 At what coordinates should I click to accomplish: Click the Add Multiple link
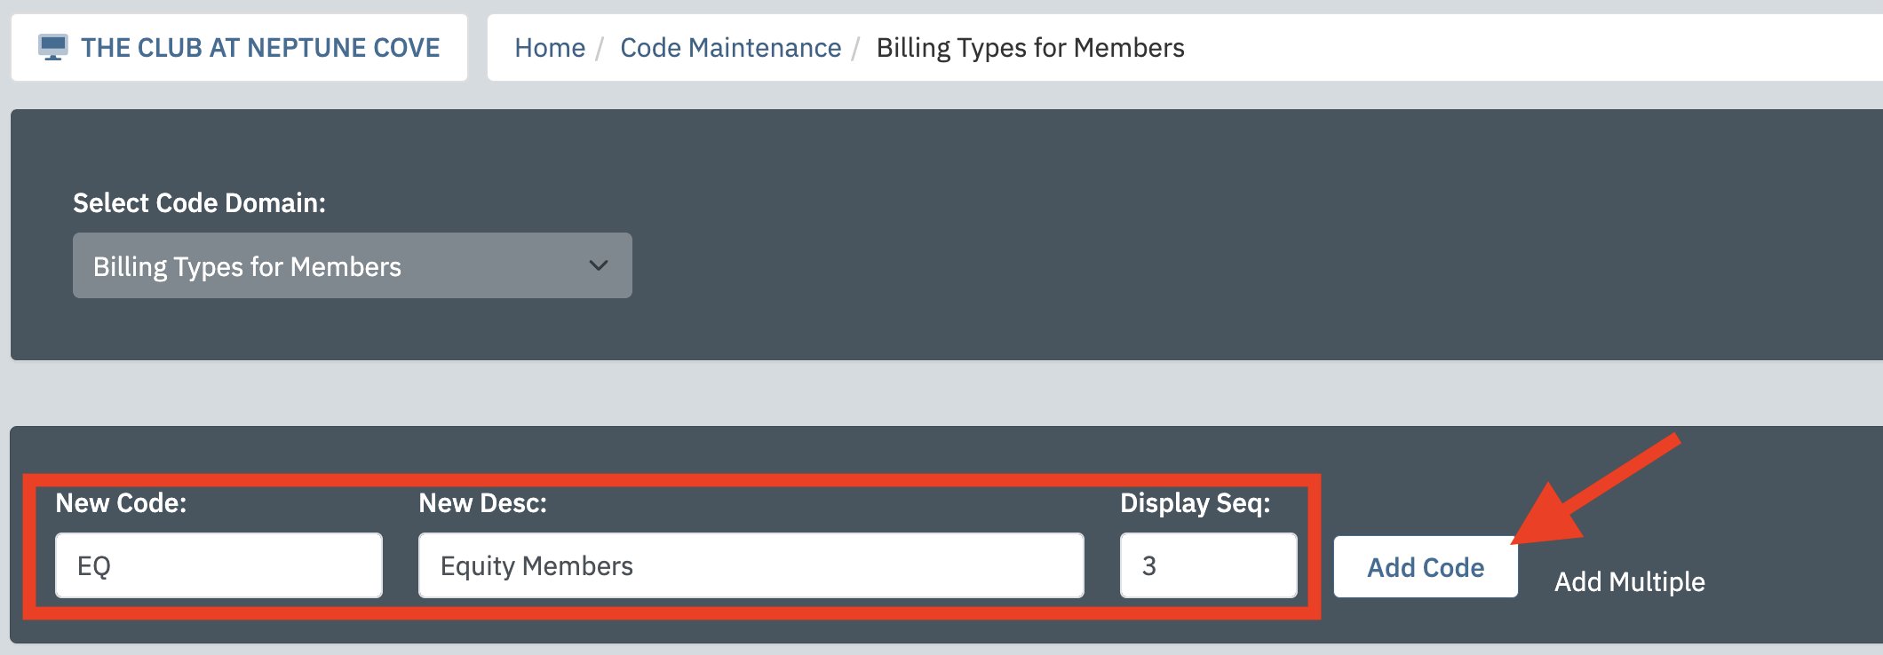tap(1629, 581)
